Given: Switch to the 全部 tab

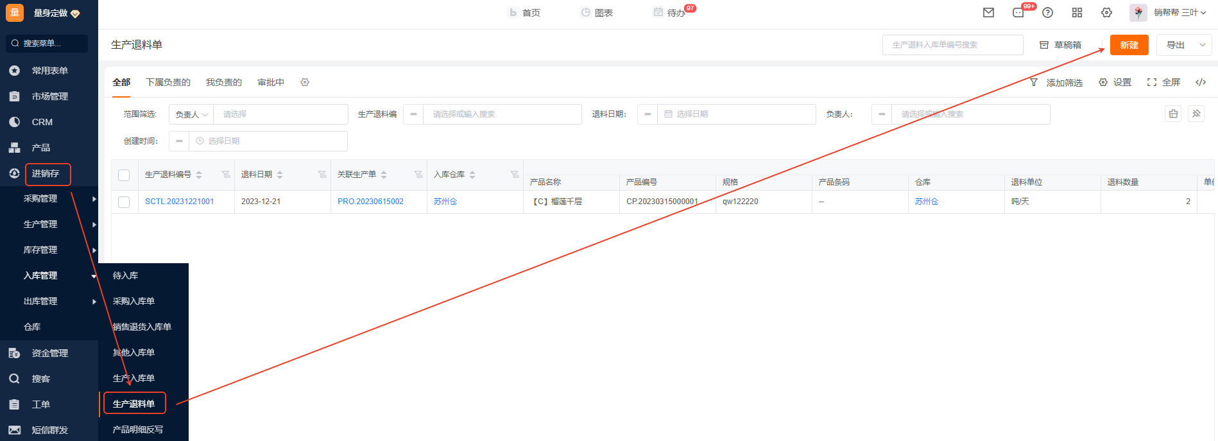Looking at the screenshot, I should 121,82.
